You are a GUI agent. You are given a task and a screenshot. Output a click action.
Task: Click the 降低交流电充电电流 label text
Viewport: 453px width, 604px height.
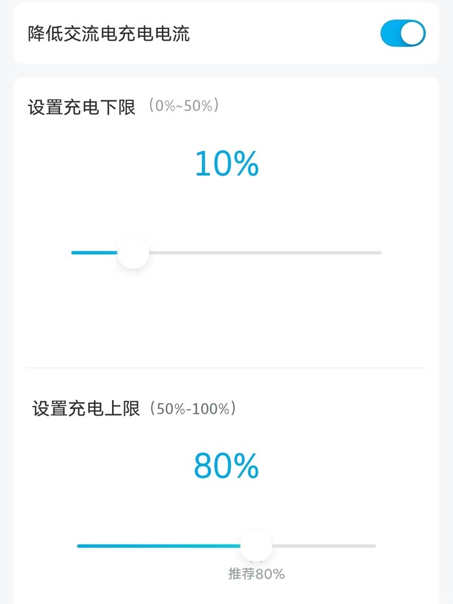[x=109, y=34]
